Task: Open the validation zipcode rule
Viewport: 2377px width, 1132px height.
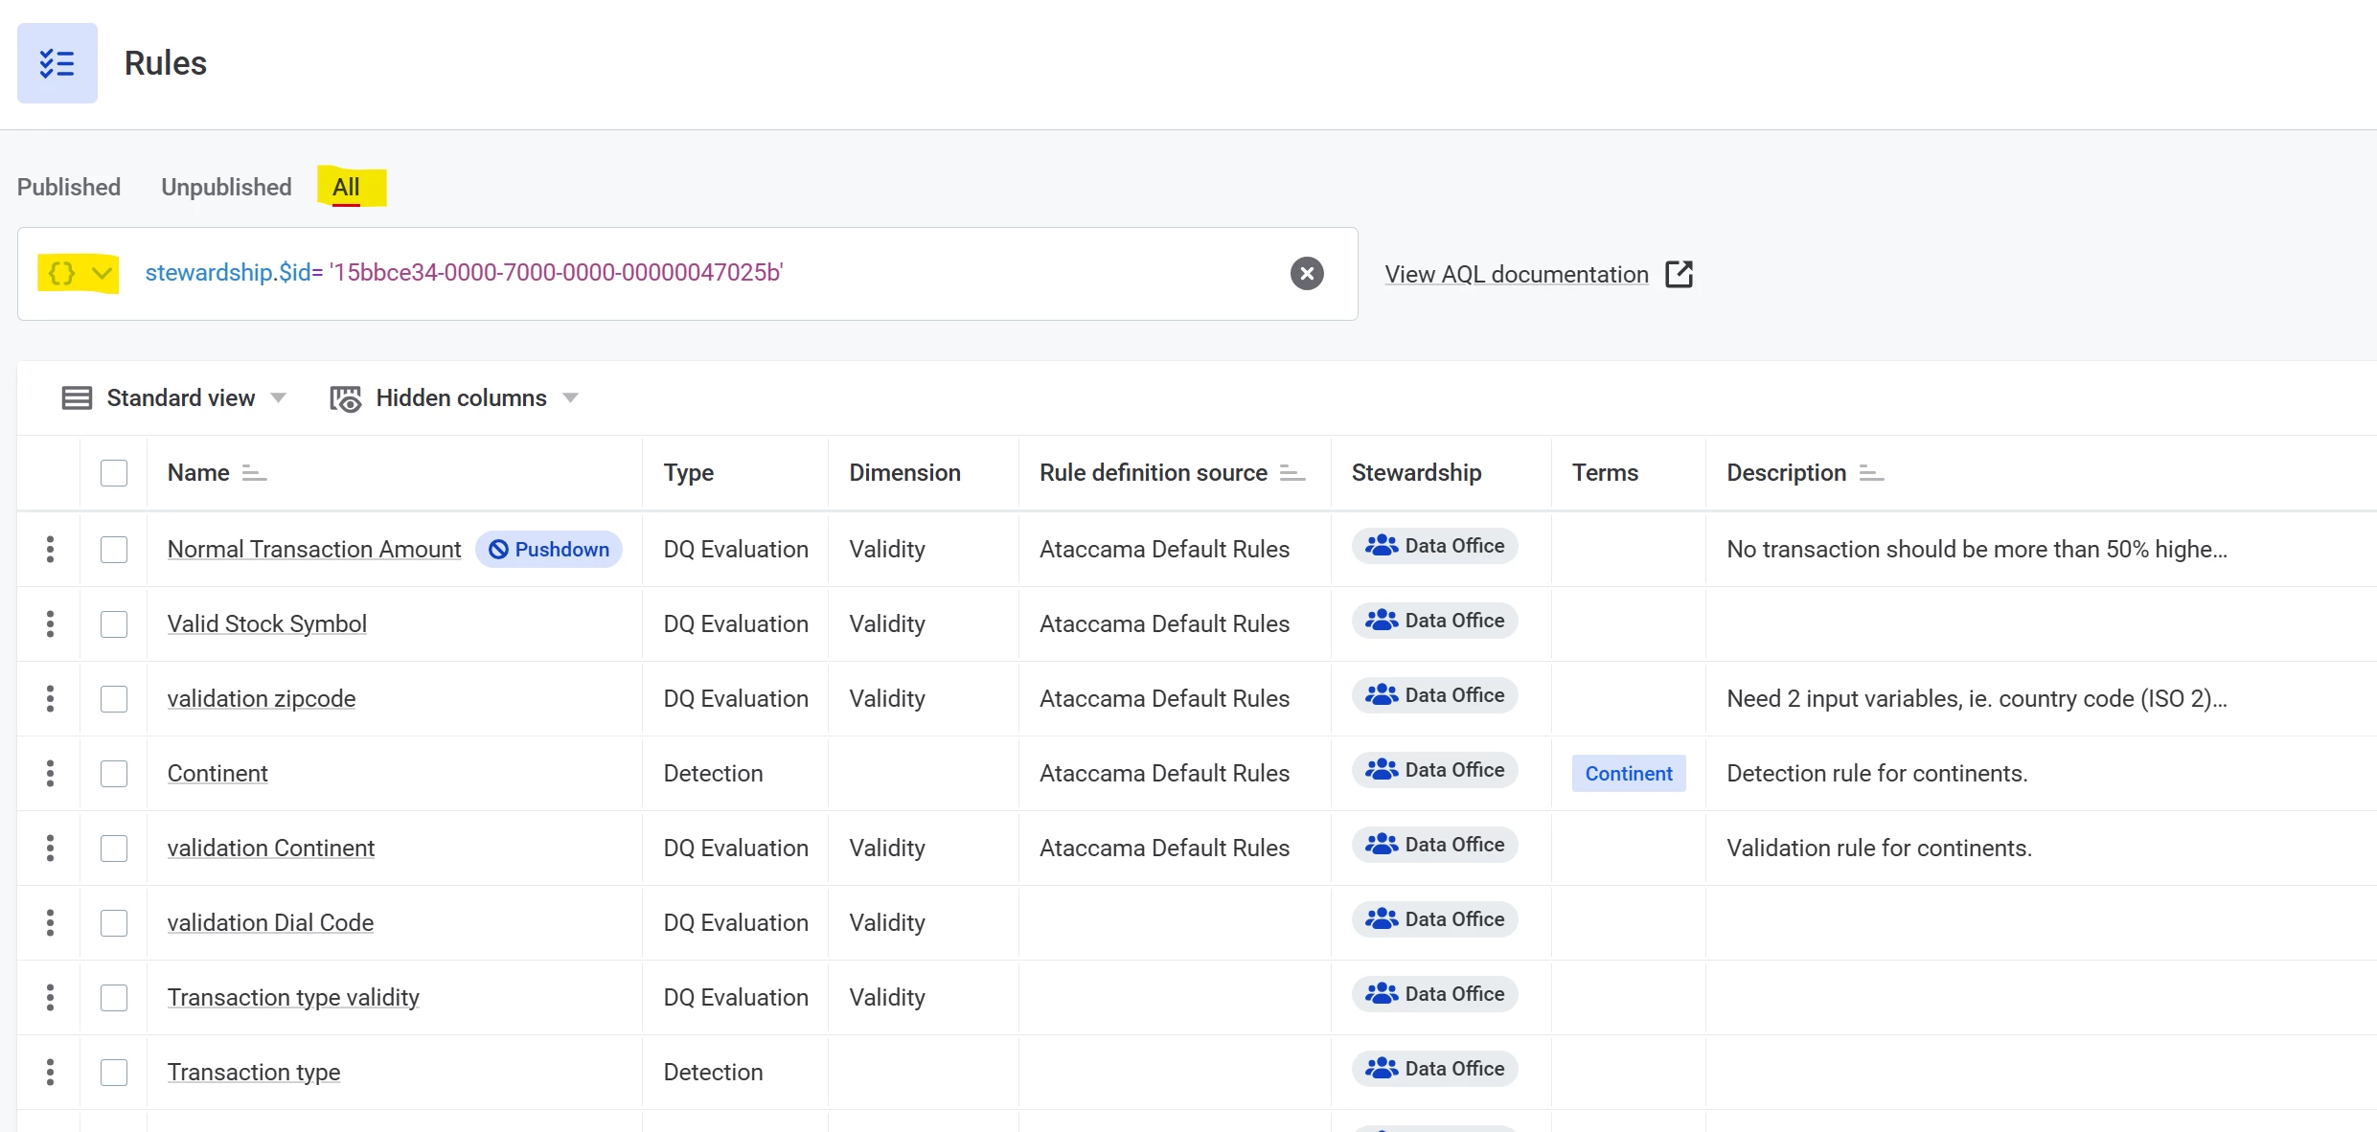Action: coord(262,699)
